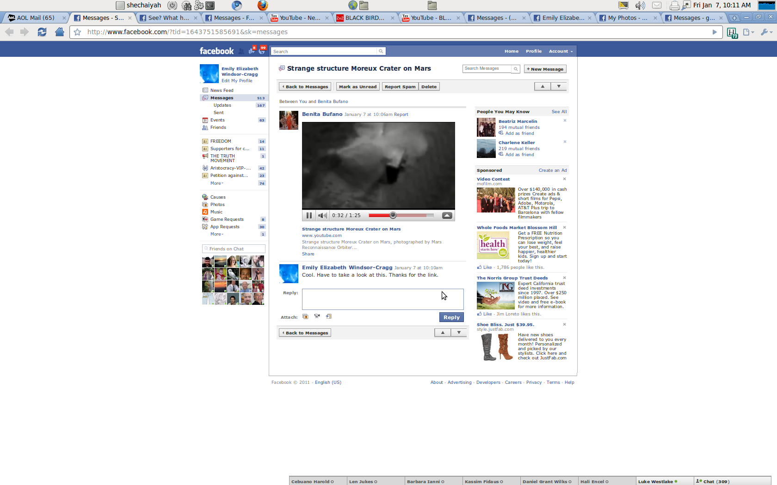The width and height of the screenshot is (777, 485).
Task: Open News Feed in sidebar
Action: pos(222,91)
